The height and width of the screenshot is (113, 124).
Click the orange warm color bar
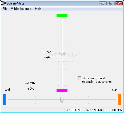point(119,99)
